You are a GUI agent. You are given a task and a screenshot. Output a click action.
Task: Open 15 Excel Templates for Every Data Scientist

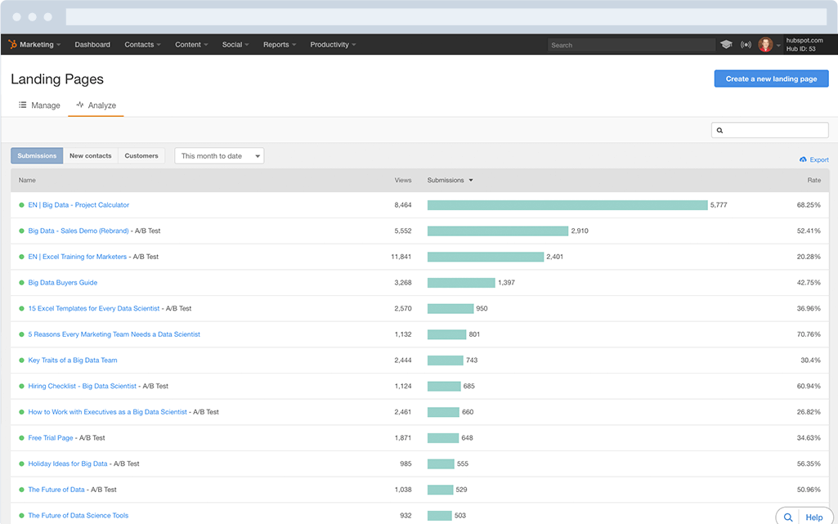93,309
